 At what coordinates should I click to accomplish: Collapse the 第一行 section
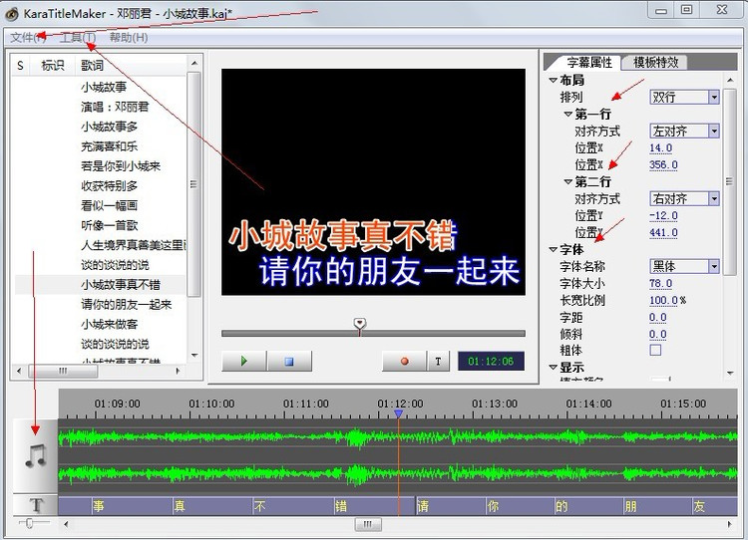[567, 114]
